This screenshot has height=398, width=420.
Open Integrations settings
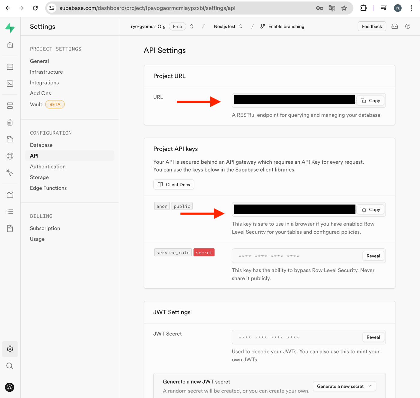(44, 83)
